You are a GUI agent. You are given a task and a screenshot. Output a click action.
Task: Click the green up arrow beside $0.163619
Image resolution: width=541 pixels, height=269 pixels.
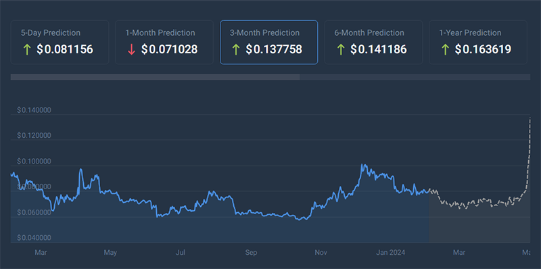pos(445,49)
